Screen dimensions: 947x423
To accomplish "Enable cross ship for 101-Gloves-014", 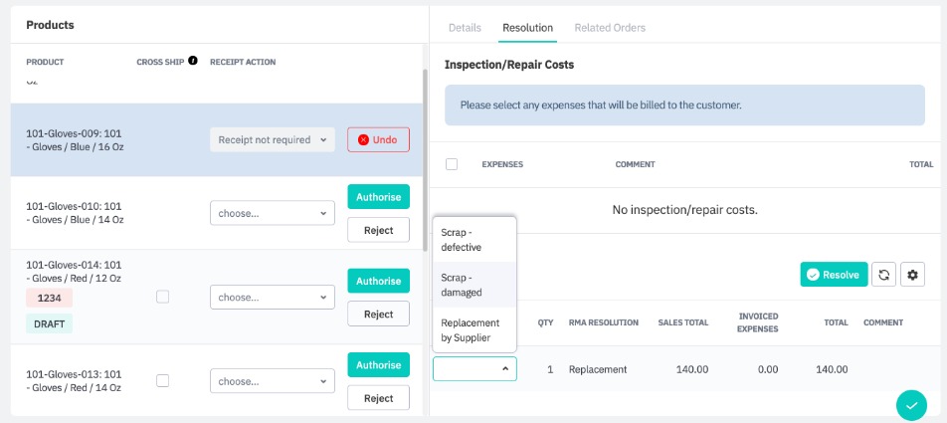I will (162, 297).
